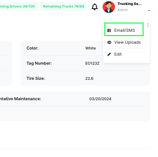This screenshot has width=158, height=157.
Task: Click the Color: label
Action: point(32,48)
